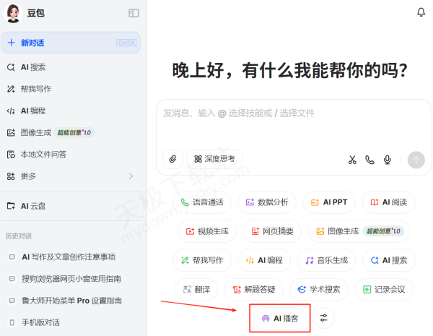Viewport: 433px width, 336px height.
Task: Select the 数据分析 skill chip
Action: [x=267, y=202]
